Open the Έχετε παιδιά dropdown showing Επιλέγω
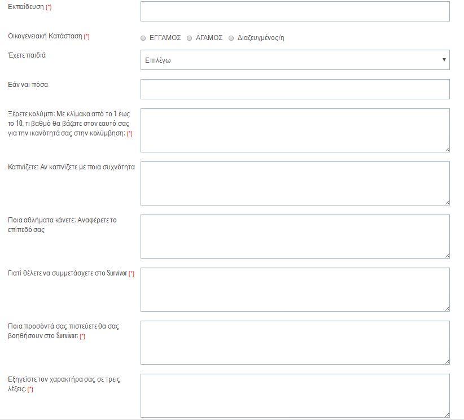The image size is (464, 420). pos(295,60)
